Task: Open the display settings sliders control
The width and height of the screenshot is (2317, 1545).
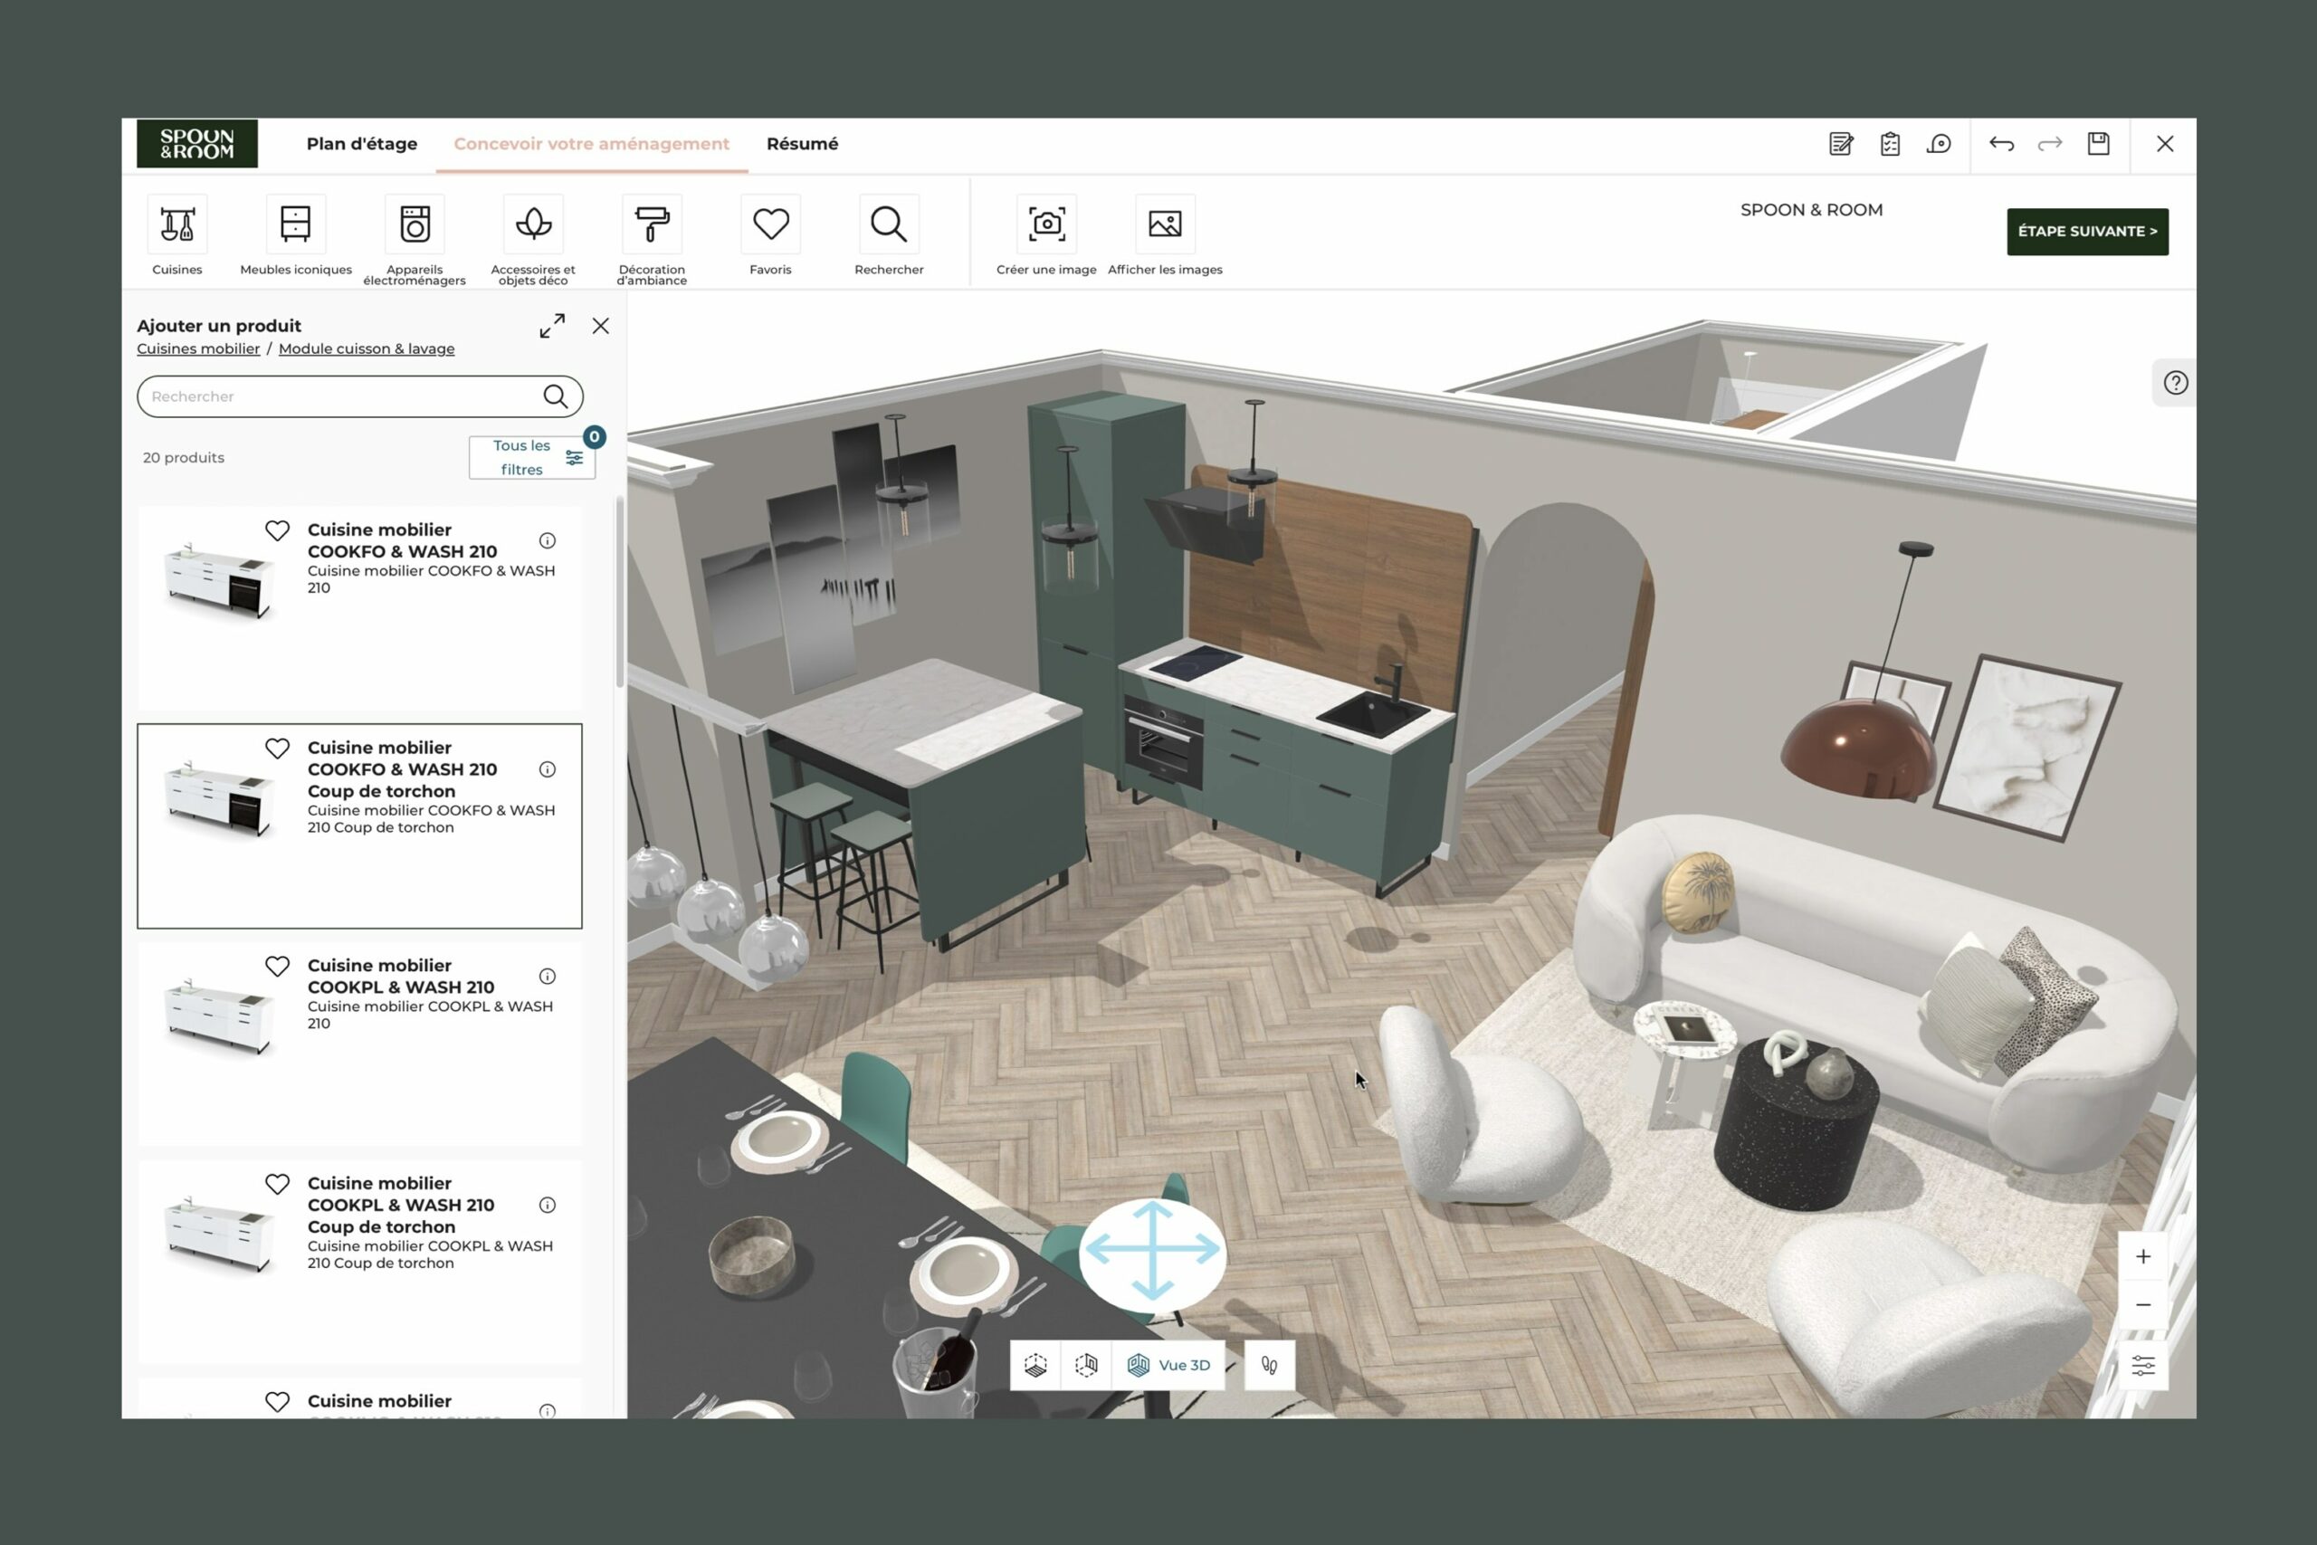Action: (2141, 1364)
